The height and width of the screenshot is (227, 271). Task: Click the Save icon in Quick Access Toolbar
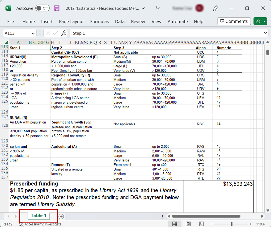coord(56,8)
